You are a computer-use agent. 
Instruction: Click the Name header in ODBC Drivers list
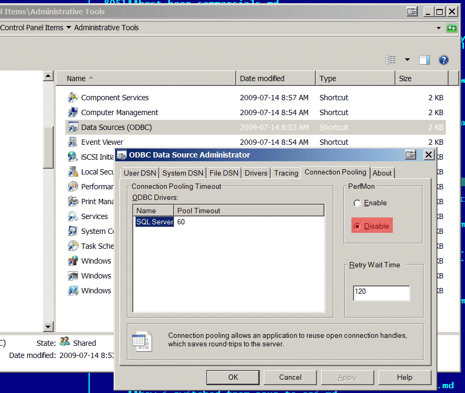click(x=153, y=211)
